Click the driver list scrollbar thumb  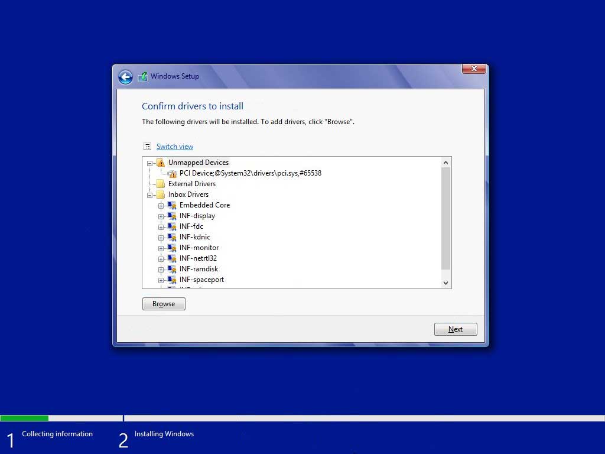point(445,219)
